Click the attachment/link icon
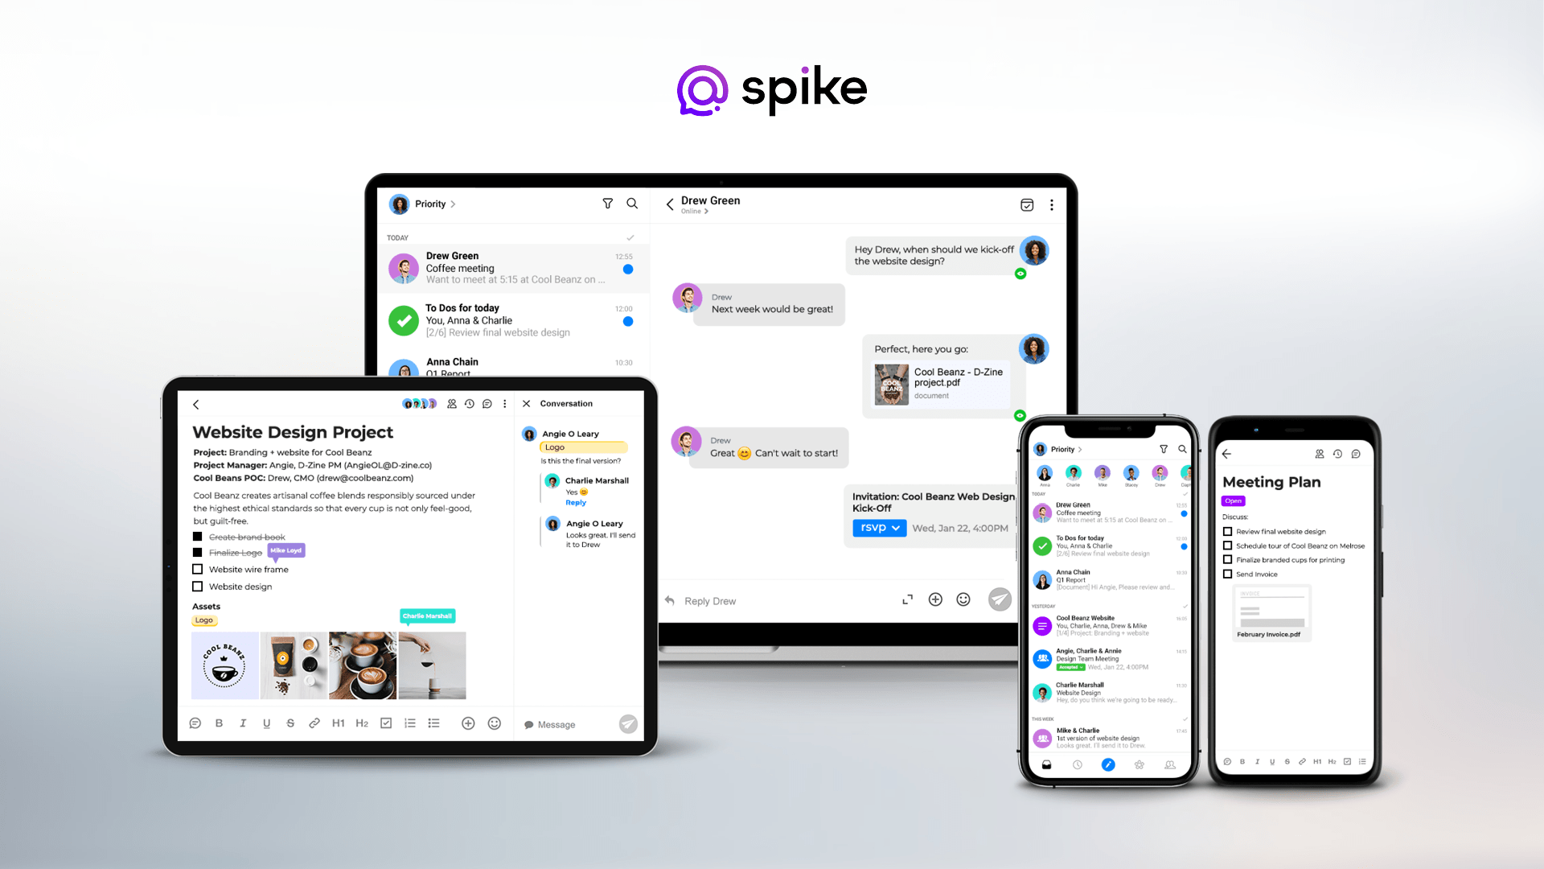The width and height of the screenshot is (1544, 869). tap(315, 725)
